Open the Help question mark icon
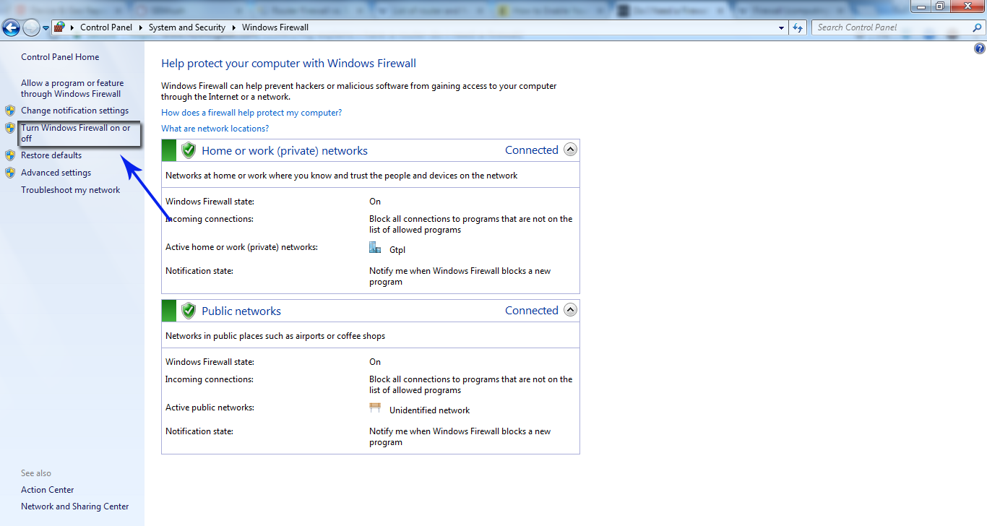The width and height of the screenshot is (987, 526). pos(980,49)
